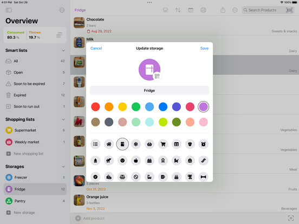This screenshot has width=299, height=224.
Task: Collapse the Shopping lists section
Action: [x=63, y=120]
